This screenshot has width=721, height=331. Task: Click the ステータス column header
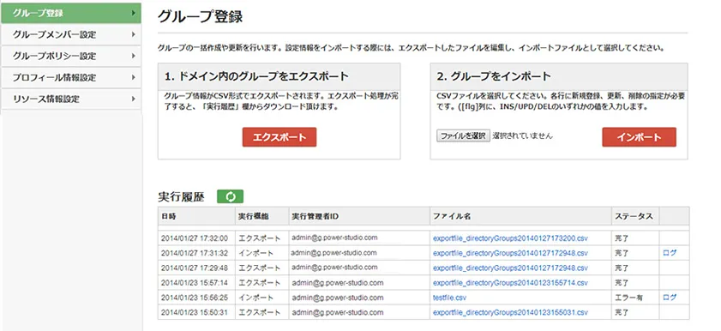635,216
